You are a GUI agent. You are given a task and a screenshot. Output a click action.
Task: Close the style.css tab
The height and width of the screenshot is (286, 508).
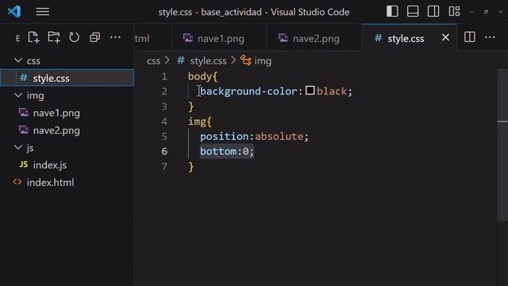[x=445, y=37]
